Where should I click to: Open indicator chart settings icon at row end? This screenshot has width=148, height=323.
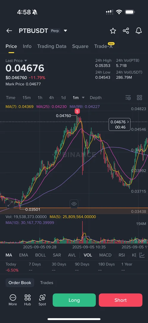tap(142, 255)
